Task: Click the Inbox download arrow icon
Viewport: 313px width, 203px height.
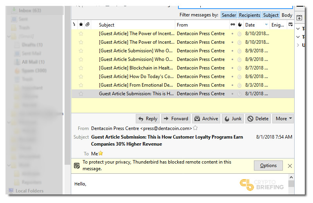Action: [x=14, y=11]
